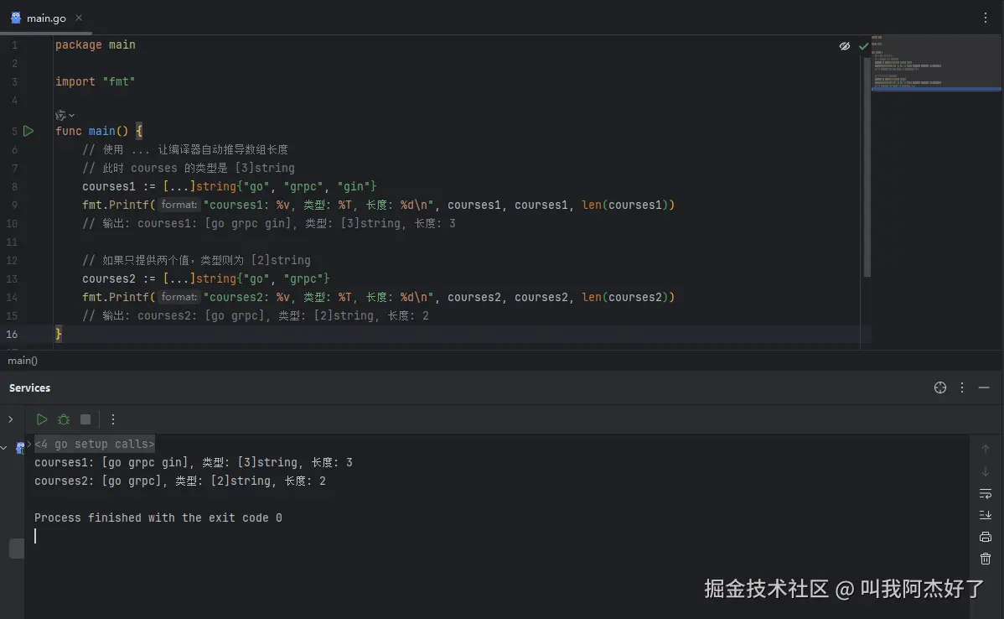Screen dimensions: 1004x619
Task: Select the Go gopher run configuration icon
Action: click(20, 446)
